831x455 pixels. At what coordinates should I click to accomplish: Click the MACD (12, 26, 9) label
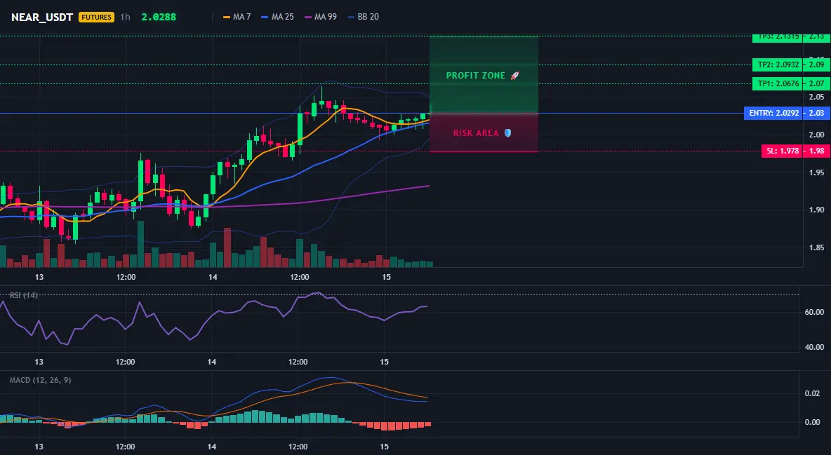click(x=40, y=380)
